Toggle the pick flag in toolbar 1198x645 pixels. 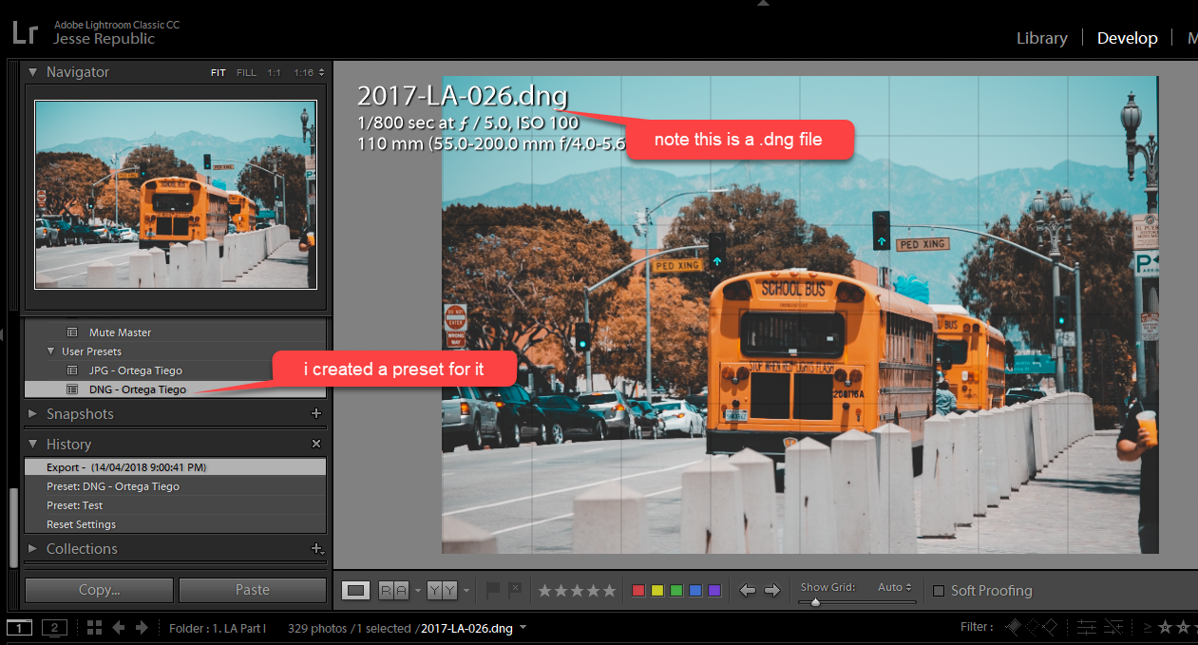tap(492, 591)
